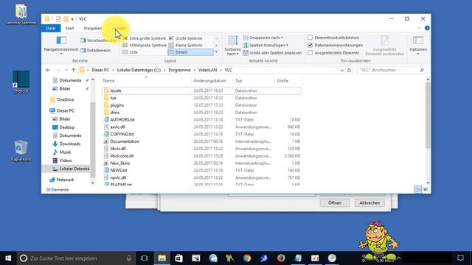Open the Sortieren nach menu
The width and height of the screenshot is (472, 265).
(x=233, y=46)
